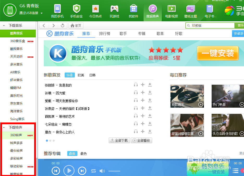244x176 pixels.
Task: Switch recommended albums to 最新
Action: 72,154
